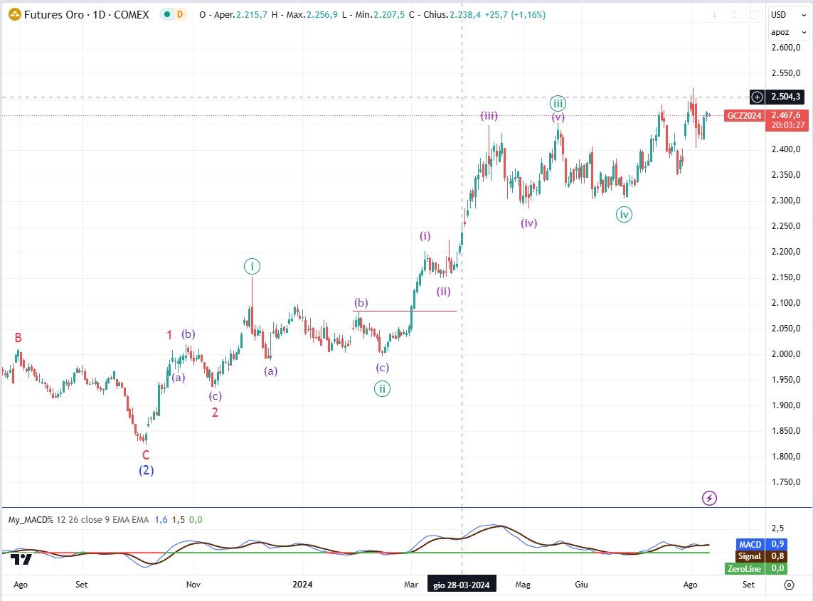Click the 2.600,0 price scale label
813x601 pixels.
pos(786,48)
